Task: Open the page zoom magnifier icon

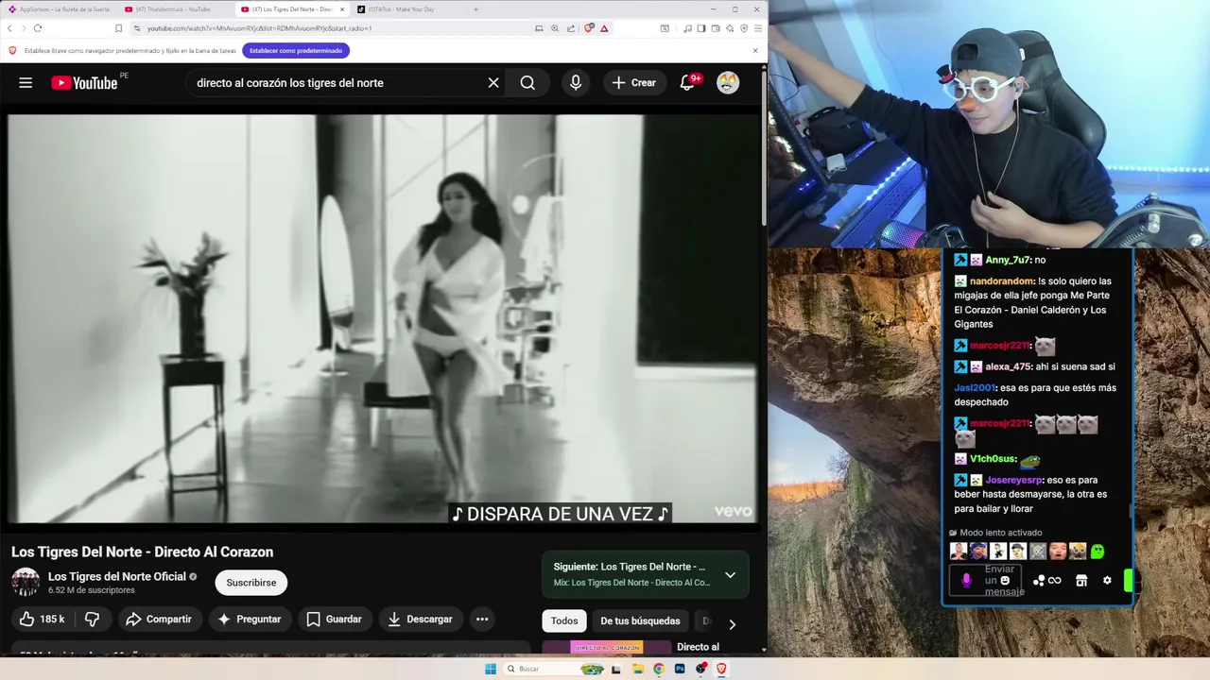Action: pos(555,28)
